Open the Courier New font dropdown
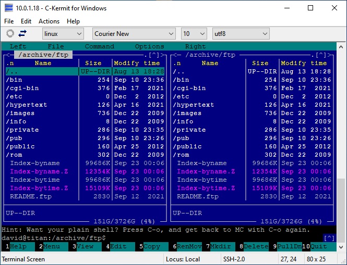Image resolution: width=347 pixels, height=265 pixels. (x=134, y=34)
